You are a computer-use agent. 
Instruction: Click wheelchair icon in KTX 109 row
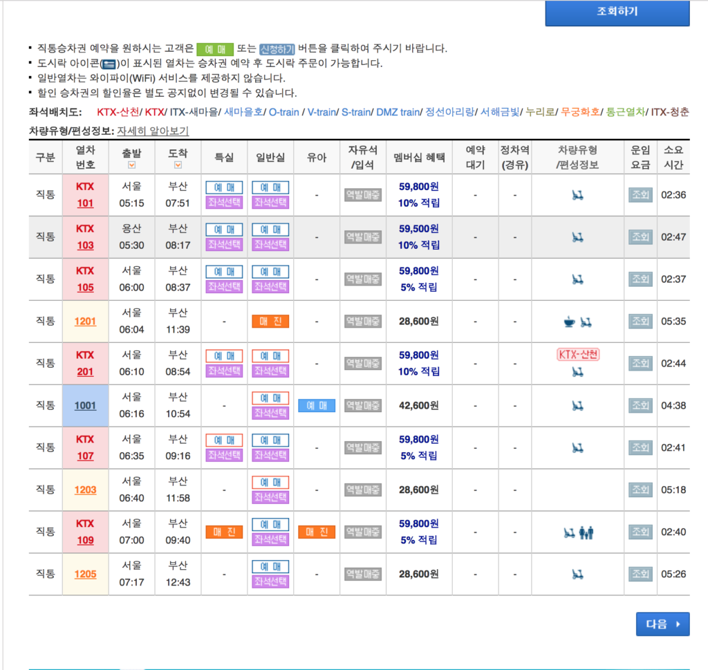point(570,532)
